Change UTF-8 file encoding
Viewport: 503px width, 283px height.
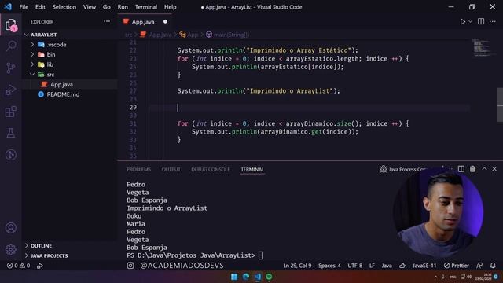(x=354, y=266)
